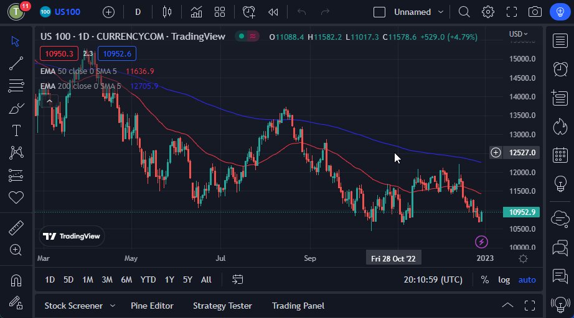Switch to the Pine Editor tab
This screenshot has width=574, height=318.
tap(152, 306)
